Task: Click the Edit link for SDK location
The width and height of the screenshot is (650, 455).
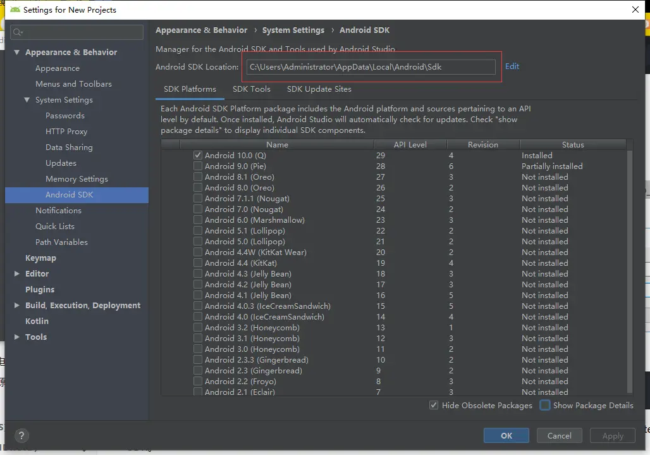Action: [x=512, y=66]
